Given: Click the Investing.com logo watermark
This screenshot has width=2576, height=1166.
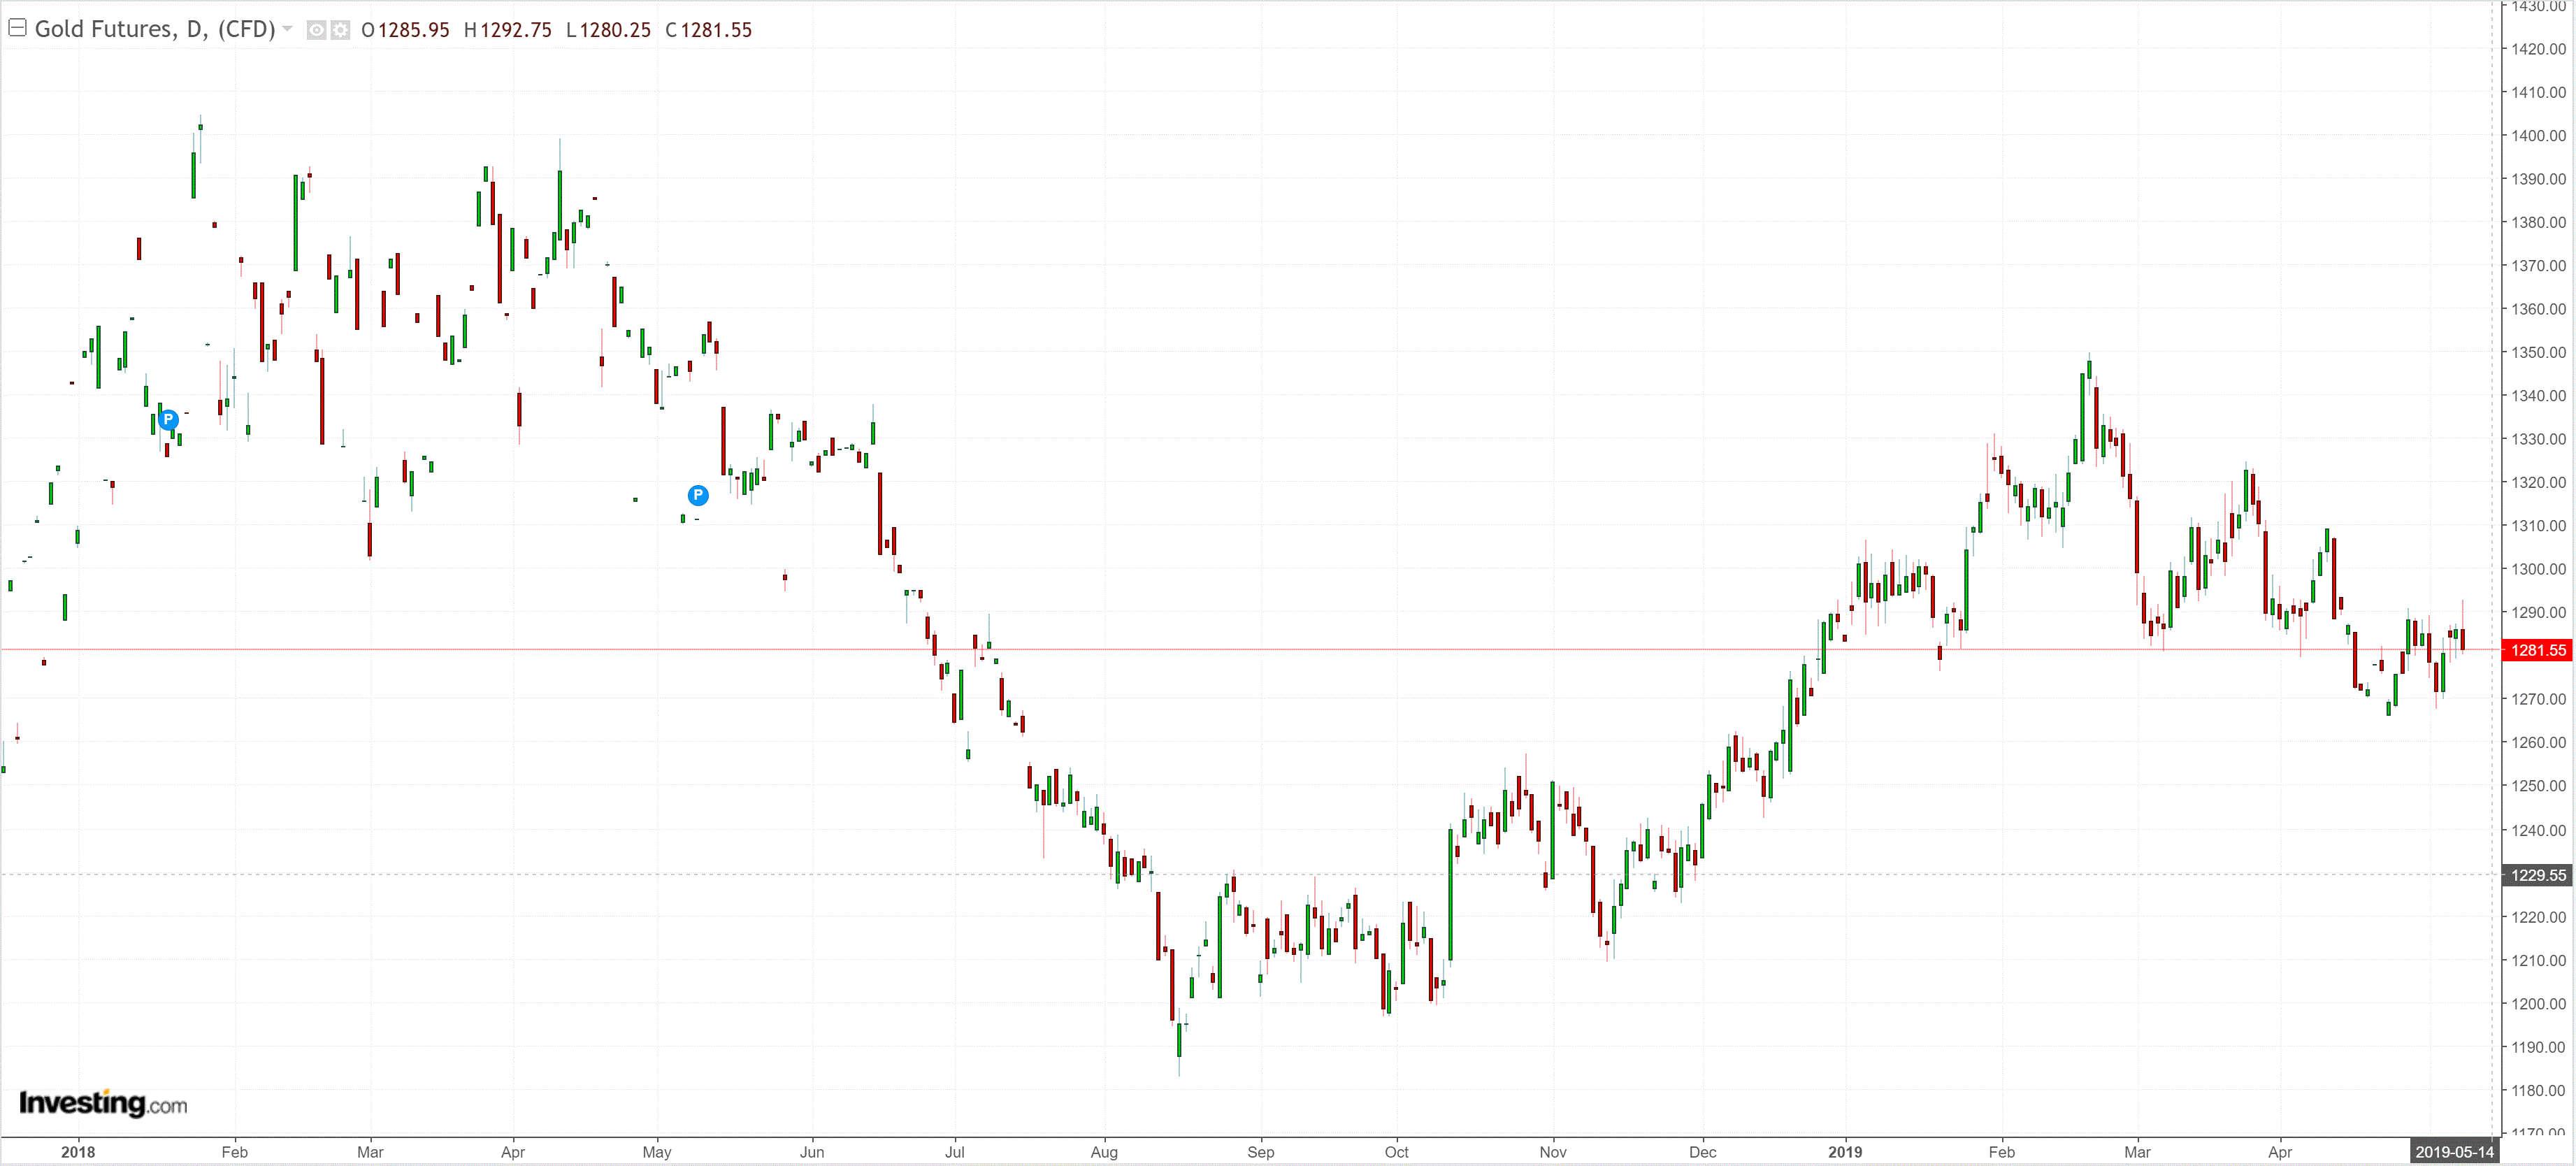Looking at the screenshot, I should [103, 1103].
